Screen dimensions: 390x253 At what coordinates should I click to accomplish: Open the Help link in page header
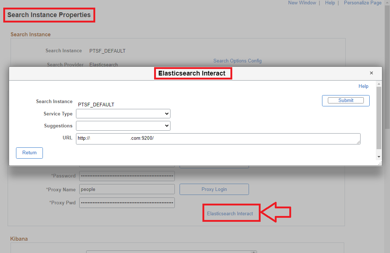pos(330,3)
